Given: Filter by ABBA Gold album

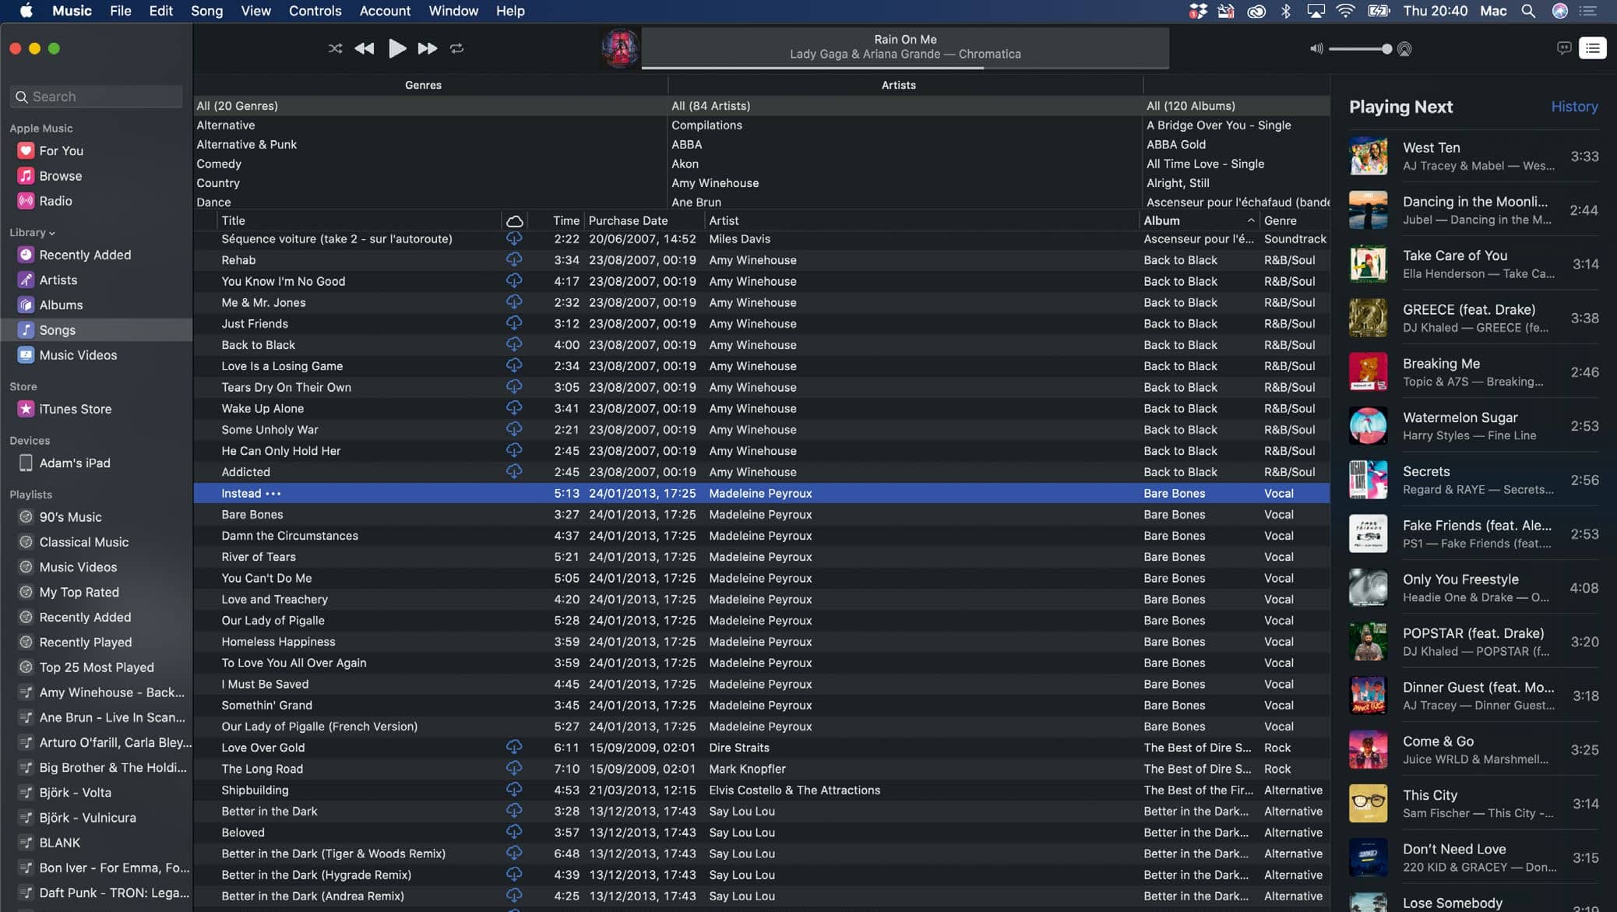Looking at the screenshot, I should click(x=1175, y=144).
